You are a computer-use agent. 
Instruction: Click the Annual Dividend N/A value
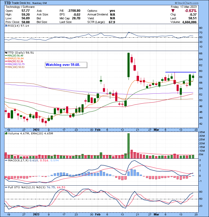(112, 15)
